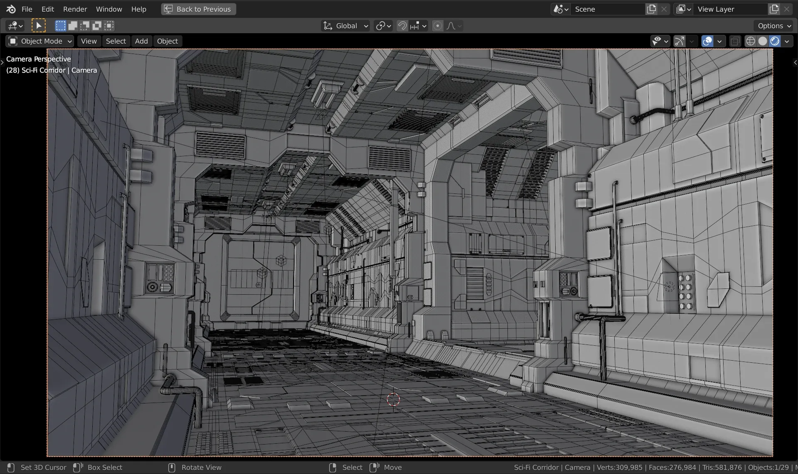Click the Back to Previous button
This screenshot has height=474, width=798.
198,9
